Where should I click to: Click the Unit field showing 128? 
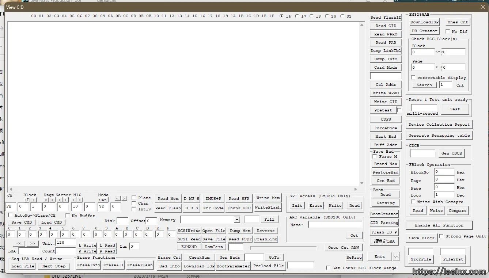(x=66, y=243)
